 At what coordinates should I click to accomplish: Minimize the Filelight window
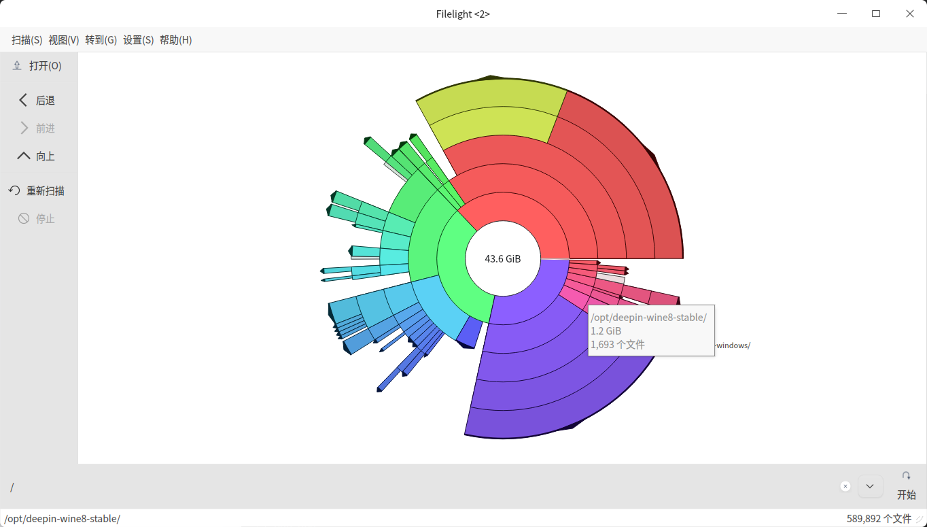click(x=841, y=14)
